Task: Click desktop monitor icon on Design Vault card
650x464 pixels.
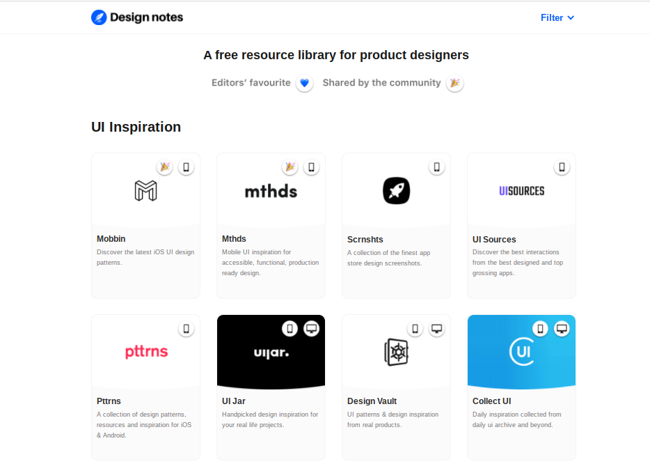Action: (436, 329)
